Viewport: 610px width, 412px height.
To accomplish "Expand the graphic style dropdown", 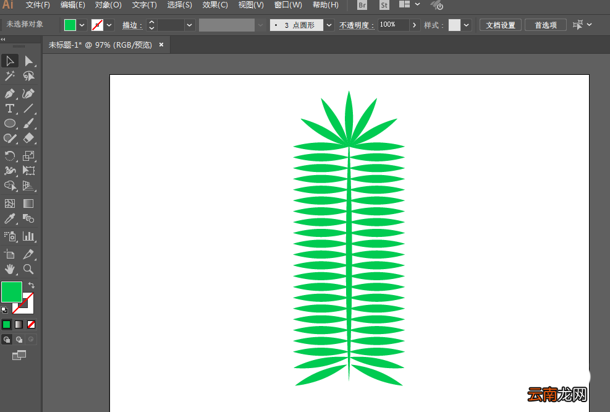I will 466,25.
